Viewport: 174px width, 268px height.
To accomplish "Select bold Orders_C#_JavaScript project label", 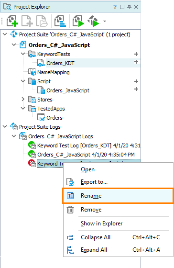I will coord(59,45).
